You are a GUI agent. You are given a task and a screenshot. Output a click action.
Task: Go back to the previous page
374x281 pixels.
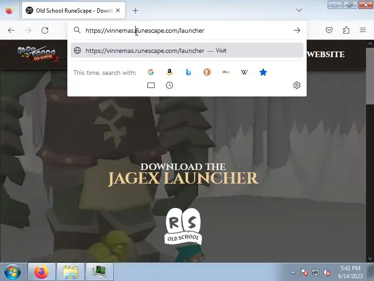(x=11, y=30)
